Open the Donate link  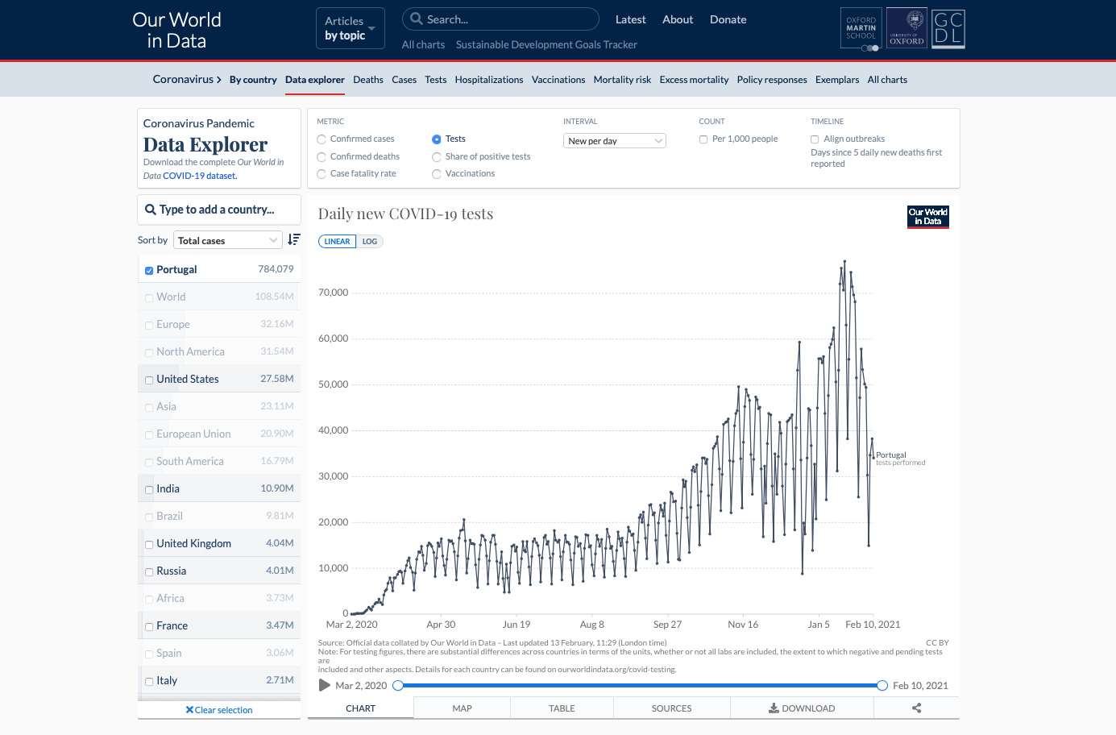coord(728,19)
